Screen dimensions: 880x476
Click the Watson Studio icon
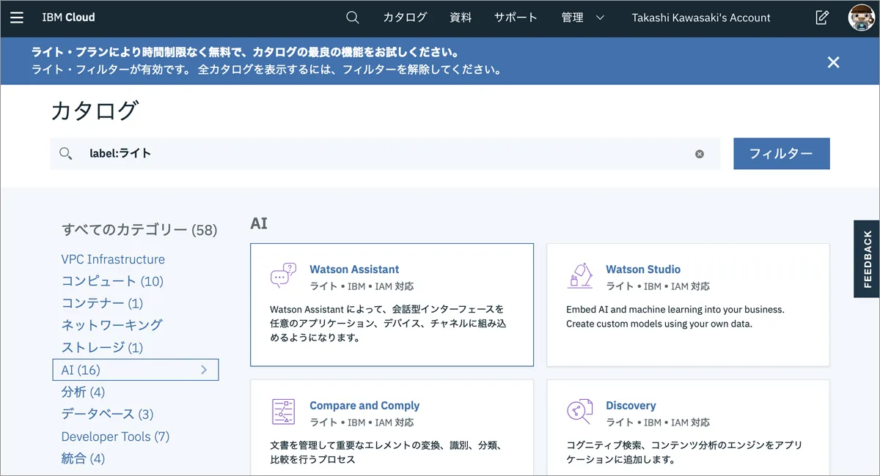[580, 276]
